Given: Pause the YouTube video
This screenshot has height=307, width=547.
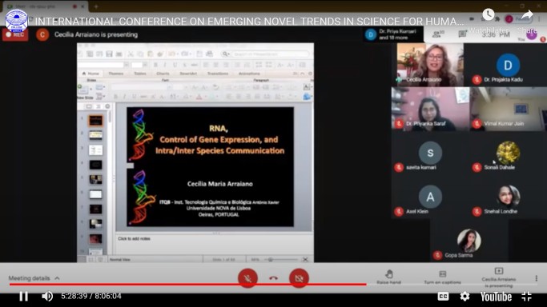Looking at the screenshot, I should [23, 297].
